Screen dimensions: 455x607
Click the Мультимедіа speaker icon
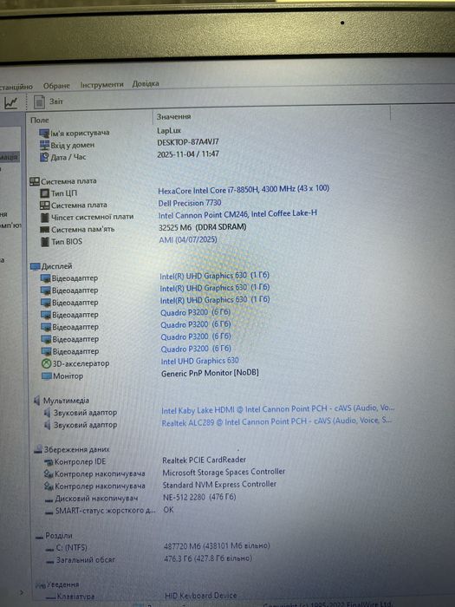point(37,401)
